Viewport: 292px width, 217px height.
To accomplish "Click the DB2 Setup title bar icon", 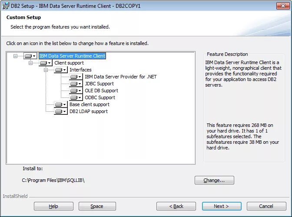I will (5, 6).
